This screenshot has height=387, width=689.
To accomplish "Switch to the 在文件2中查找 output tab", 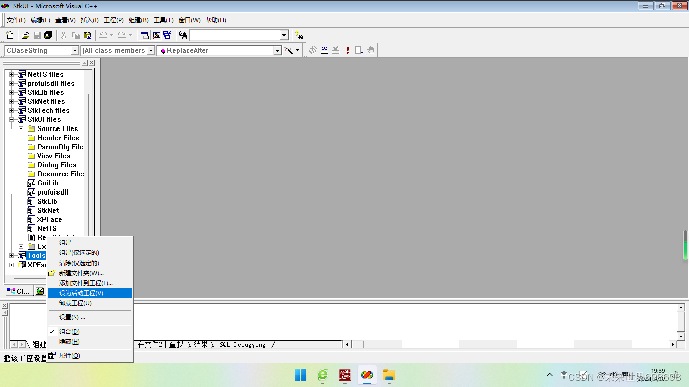I will 160,344.
